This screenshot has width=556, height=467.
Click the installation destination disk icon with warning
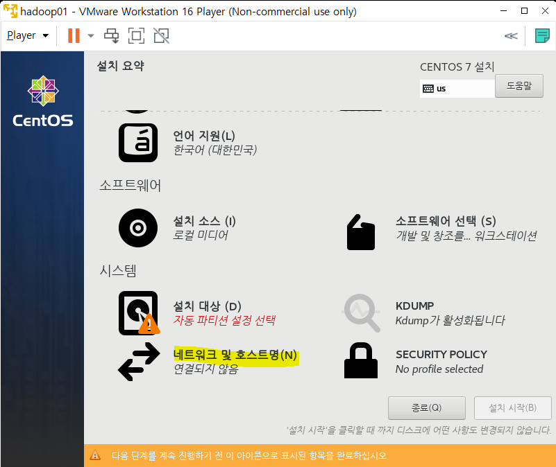click(139, 313)
